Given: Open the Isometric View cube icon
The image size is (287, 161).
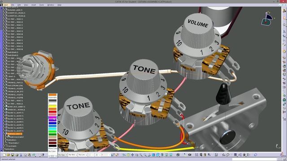Looking at the screenshot, I should click(157, 155).
